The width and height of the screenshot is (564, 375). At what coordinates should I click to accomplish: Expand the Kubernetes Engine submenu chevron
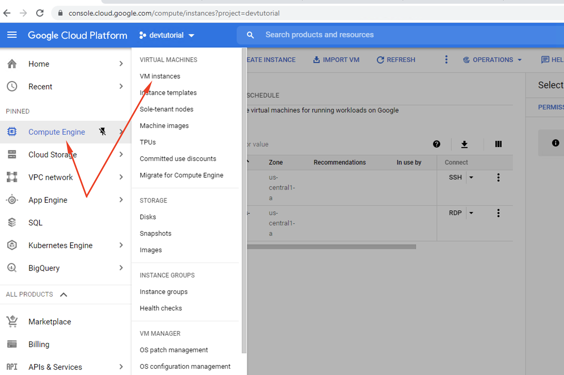pos(121,245)
